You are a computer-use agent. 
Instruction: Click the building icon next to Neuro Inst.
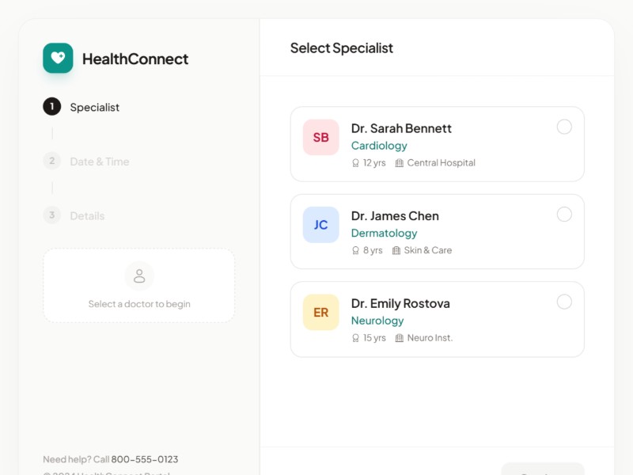point(399,338)
